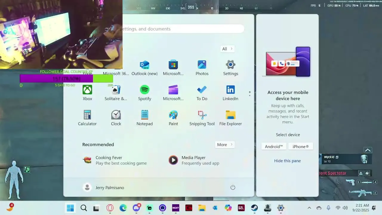Screen dimensions: 382x215
Task: Open Paint from pinned apps
Action: point(173,118)
